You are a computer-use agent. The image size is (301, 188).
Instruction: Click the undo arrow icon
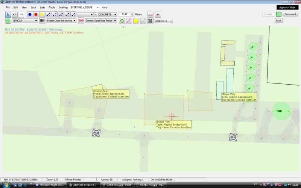point(14,14)
